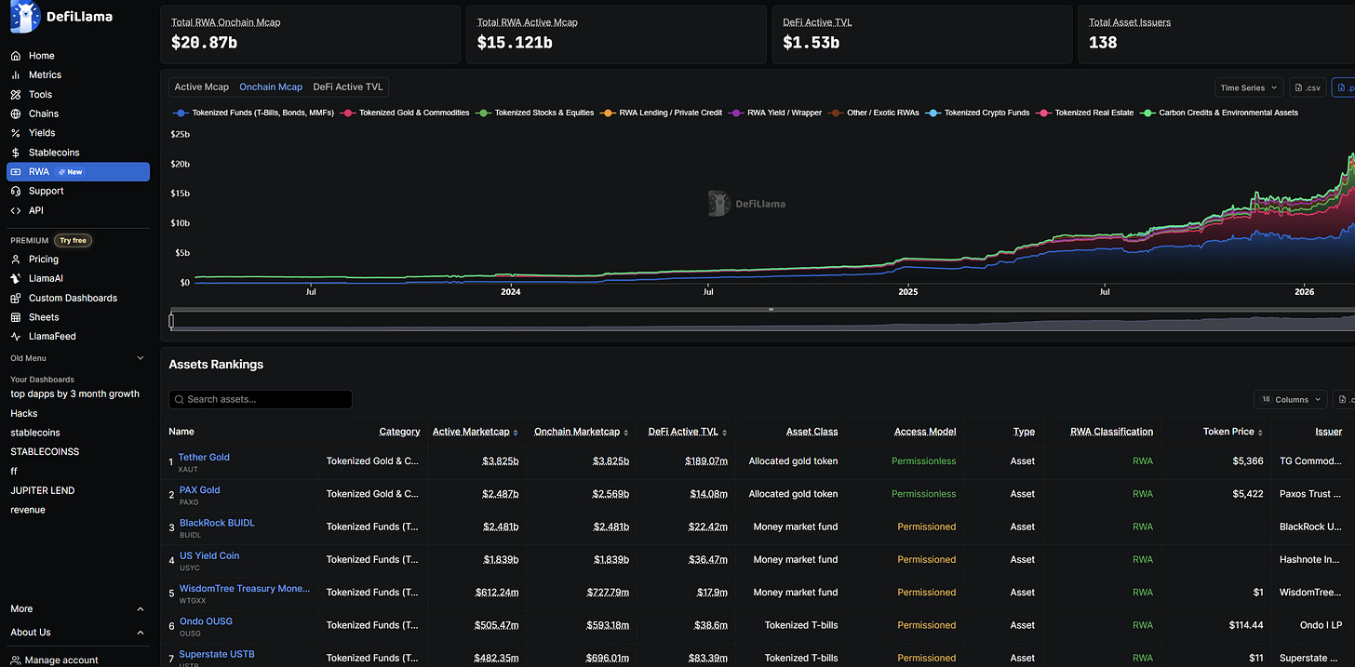Open the RWA sidebar item
The image size is (1355, 667).
click(78, 172)
